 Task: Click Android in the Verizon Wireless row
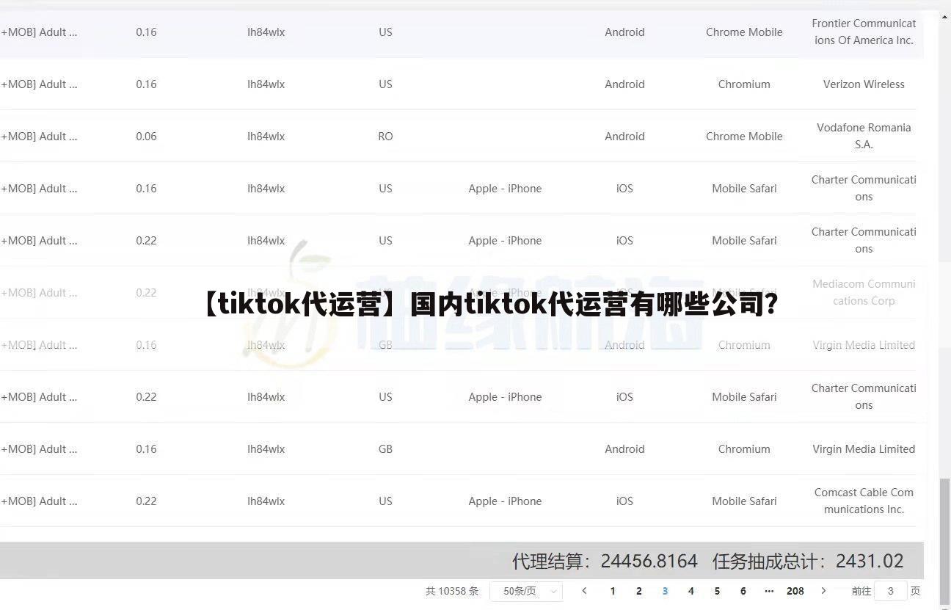624,84
